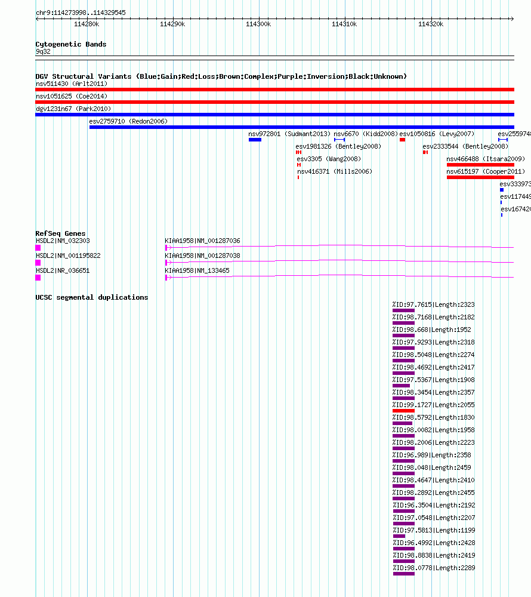The width and height of the screenshot is (531, 597).
Task: Click HSDL2|NM_032303 gene label
Action: [63, 241]
